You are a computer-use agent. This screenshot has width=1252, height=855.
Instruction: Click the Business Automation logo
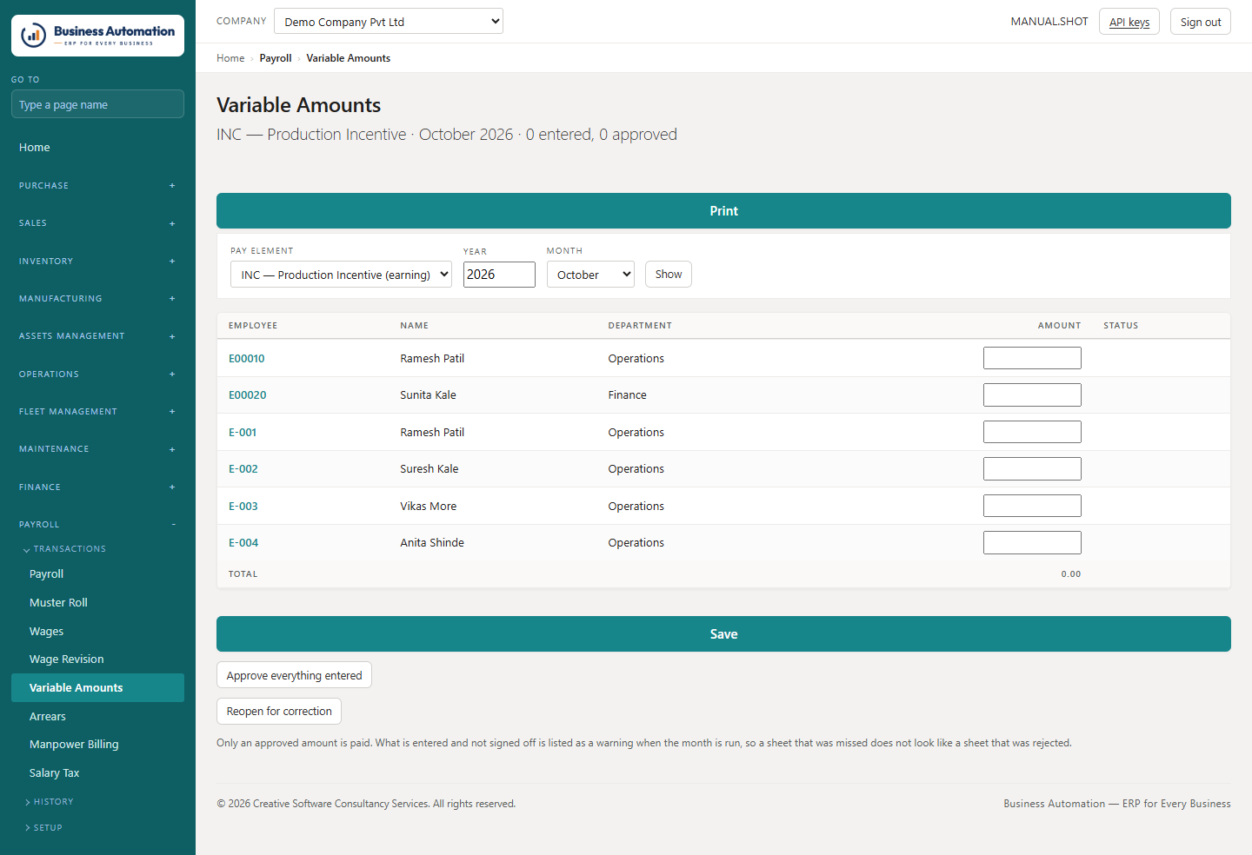97,36
